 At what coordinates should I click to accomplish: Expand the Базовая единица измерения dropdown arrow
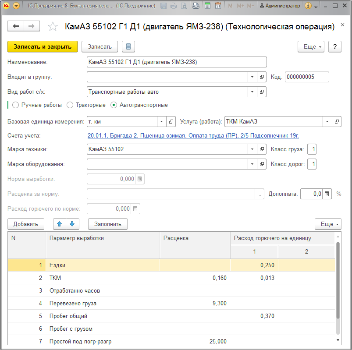(162, 122)
